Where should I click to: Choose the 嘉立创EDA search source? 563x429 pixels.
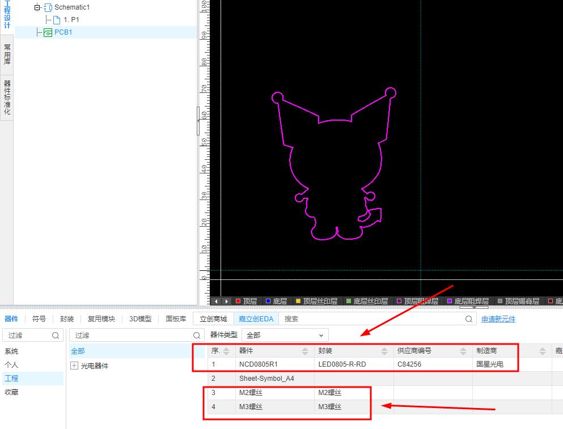point(256,319)
